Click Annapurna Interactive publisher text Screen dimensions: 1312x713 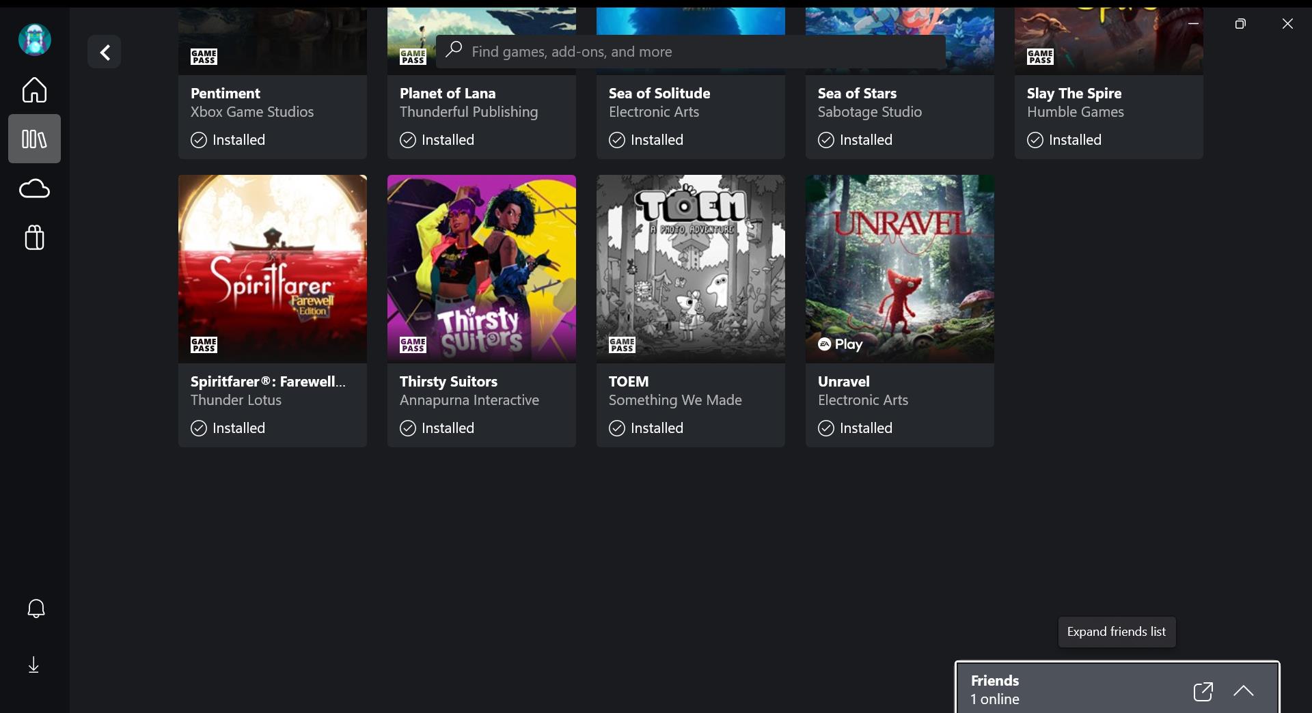coord(469,400)
